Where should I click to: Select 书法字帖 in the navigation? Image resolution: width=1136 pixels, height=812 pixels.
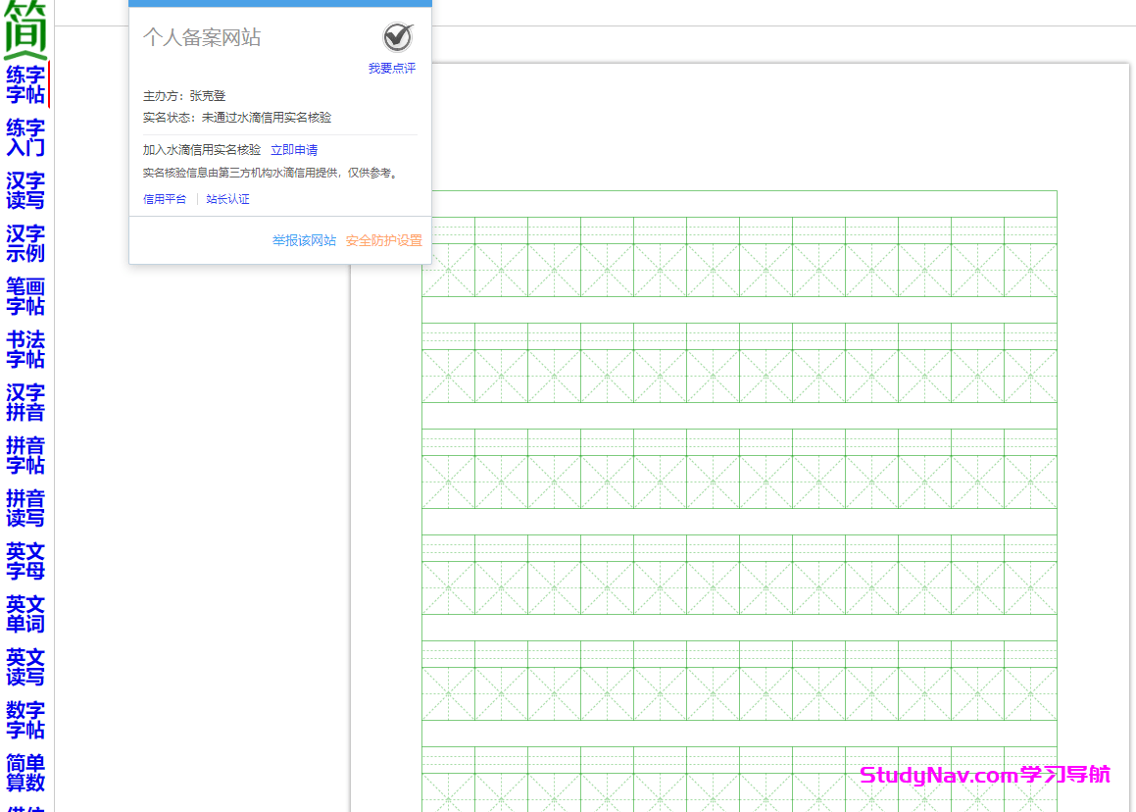point(25,350)
